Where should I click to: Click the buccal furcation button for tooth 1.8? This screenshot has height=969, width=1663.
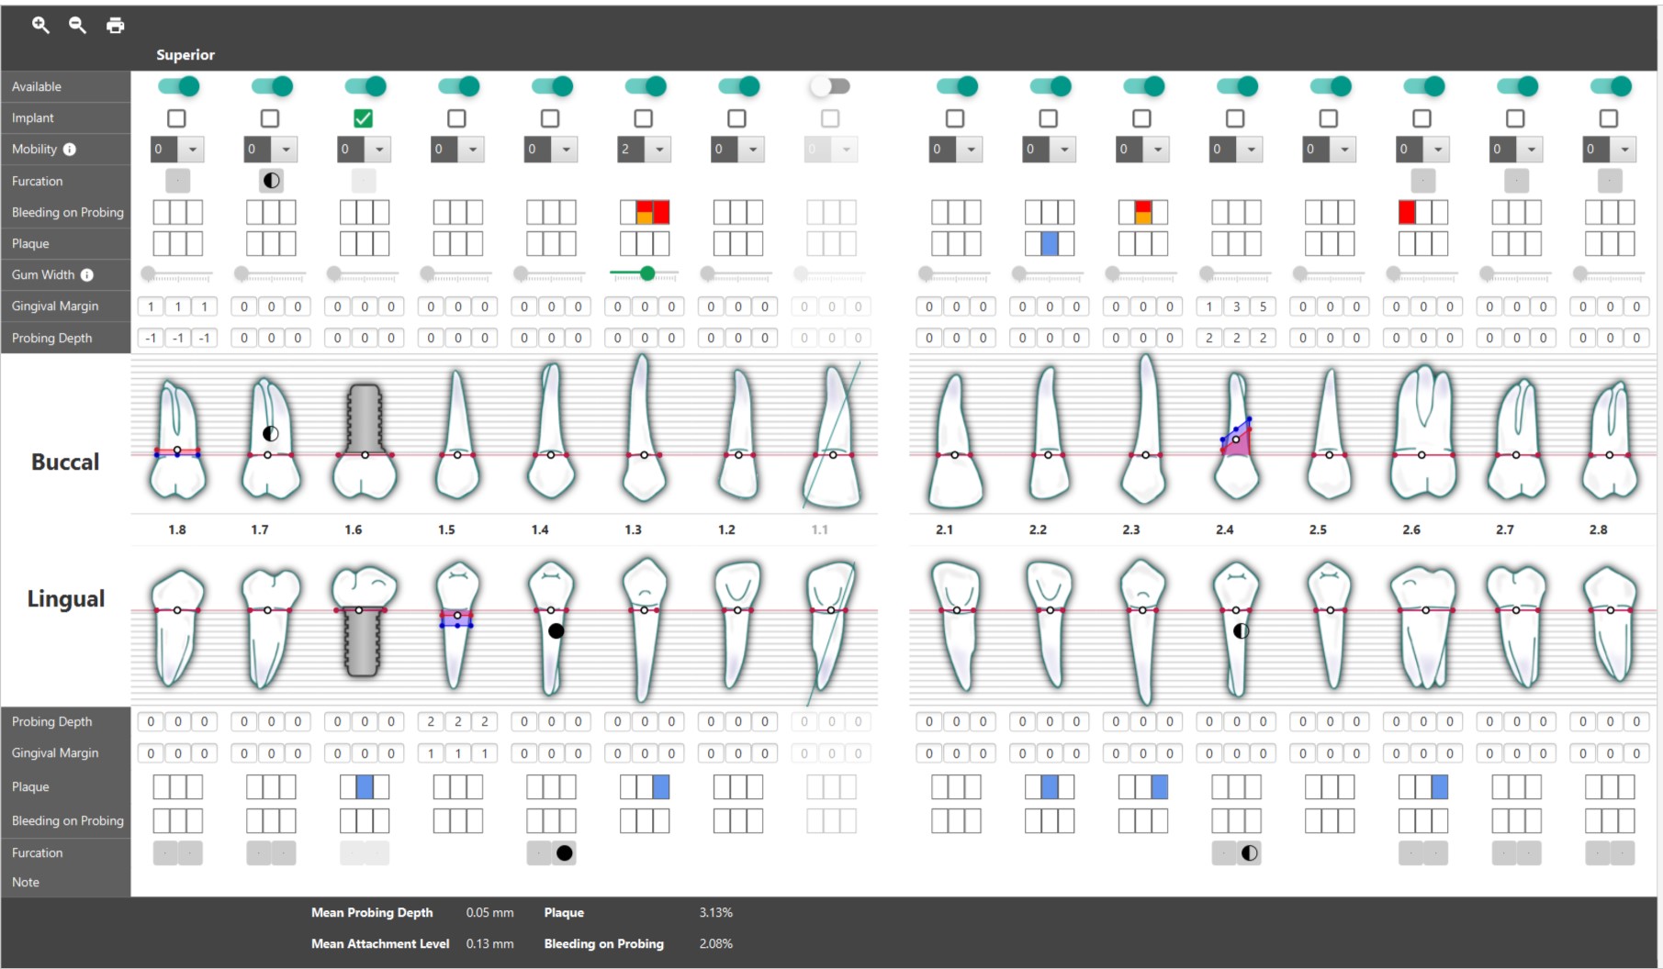click(x=177, y=181)
